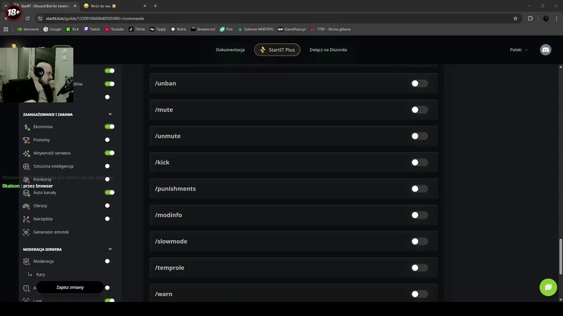
Task: Click the Ekonomia dollar icon
Action: click(x=26, y=127)
